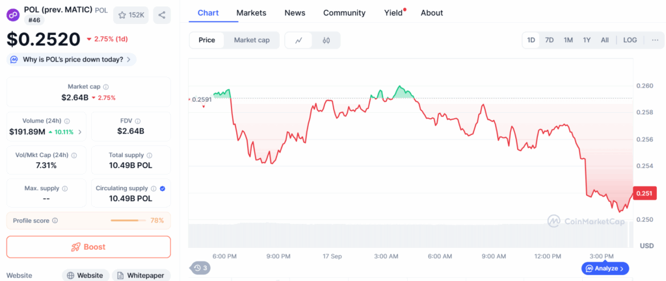Click the Boost button
Image resolution: width=666 pixels, height=281 pixels.
tap(88, 247)
